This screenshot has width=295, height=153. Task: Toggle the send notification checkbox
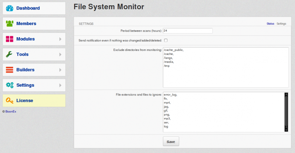[x=166, y=40]
